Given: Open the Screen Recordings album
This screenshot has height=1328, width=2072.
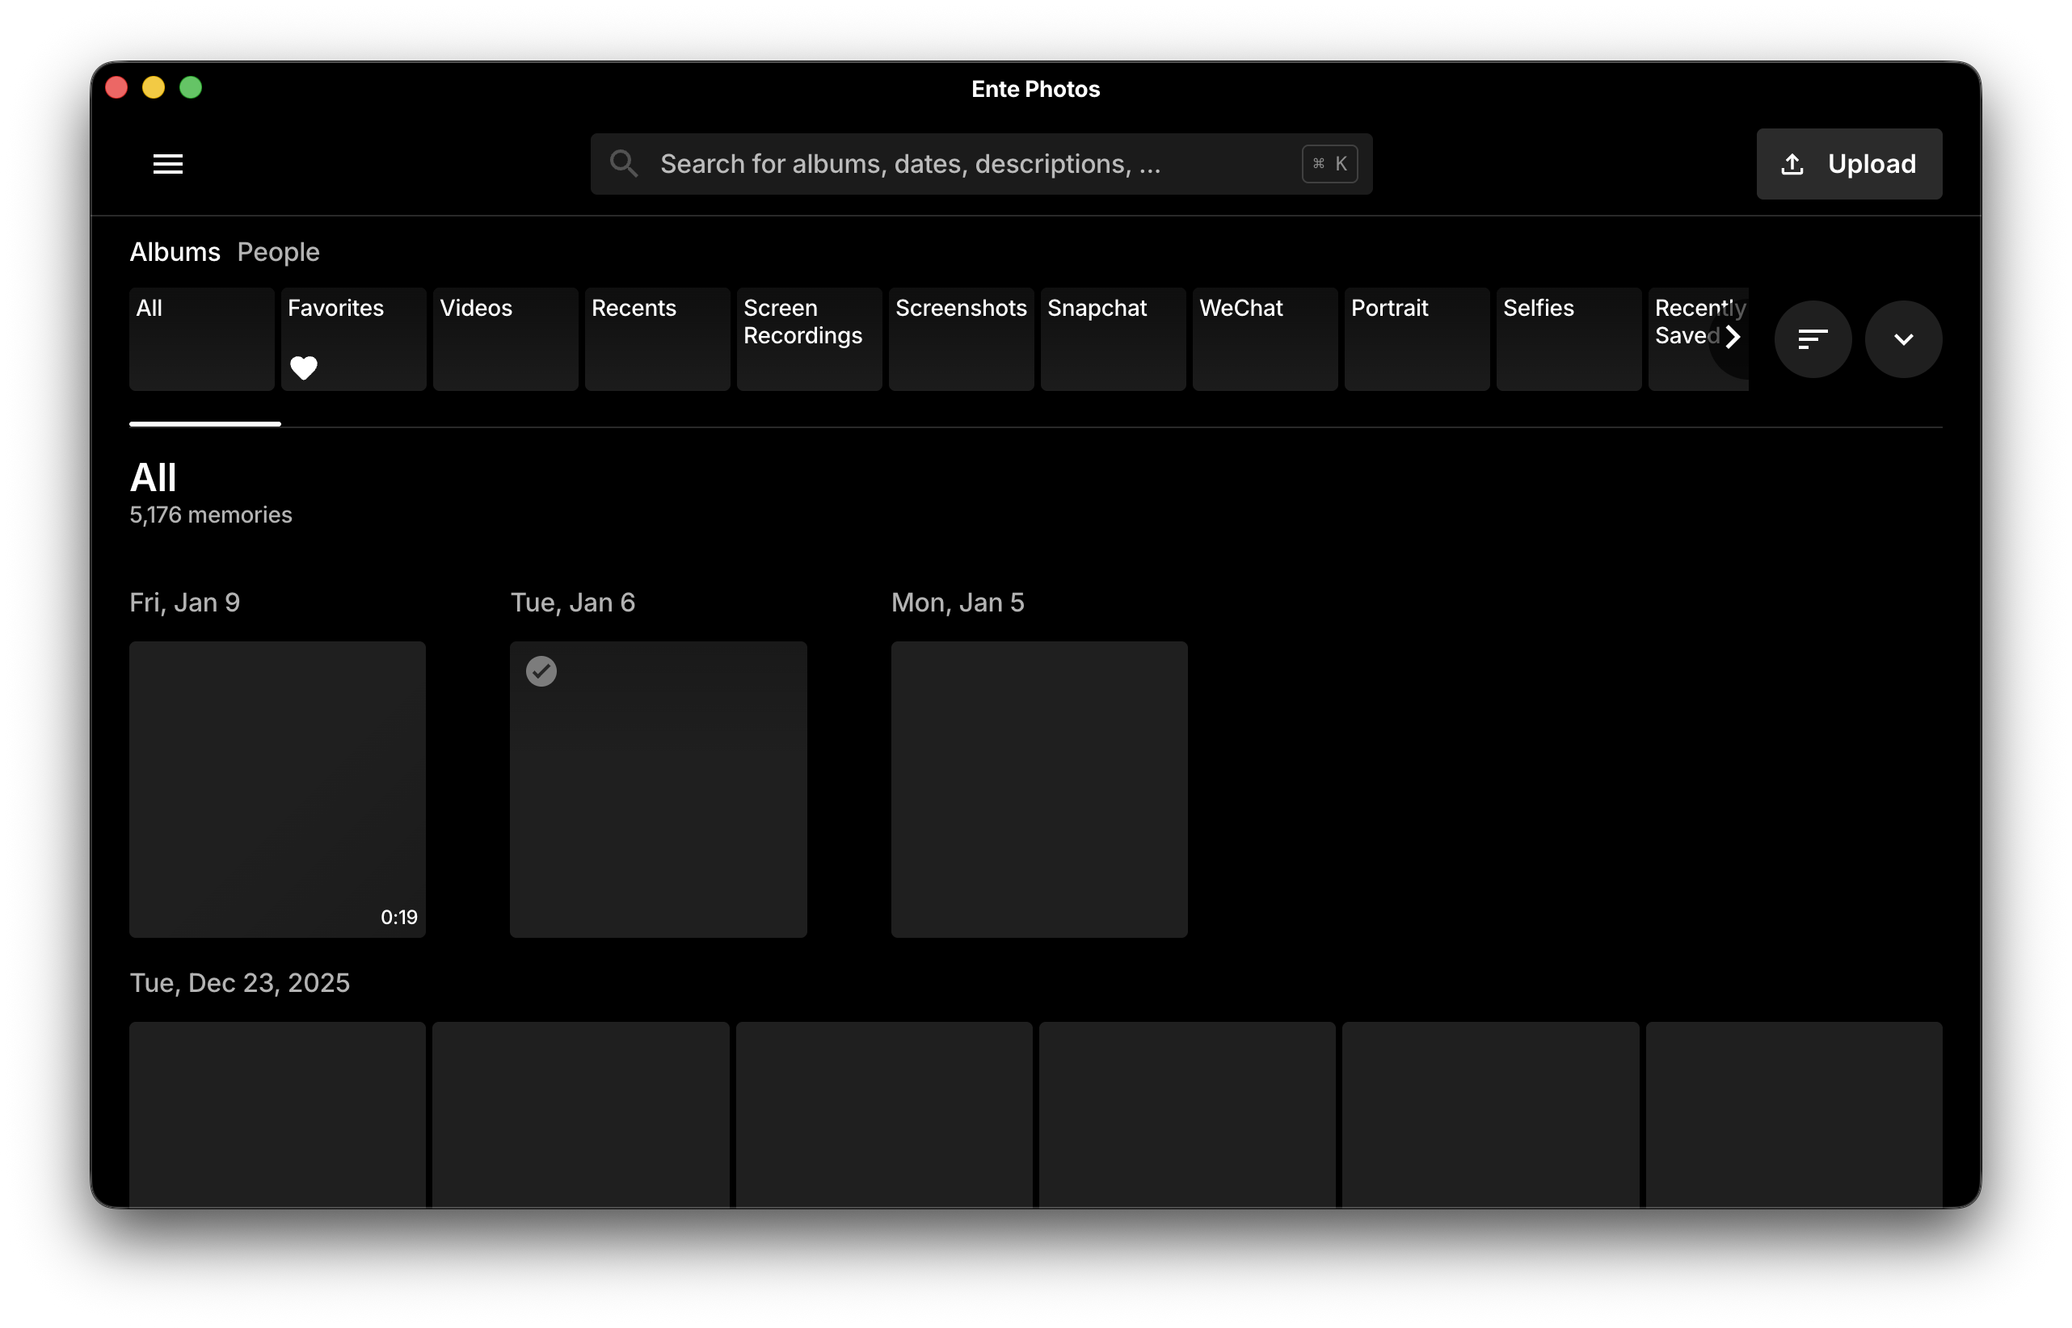Looking at the screenshot, I should 807,339.
